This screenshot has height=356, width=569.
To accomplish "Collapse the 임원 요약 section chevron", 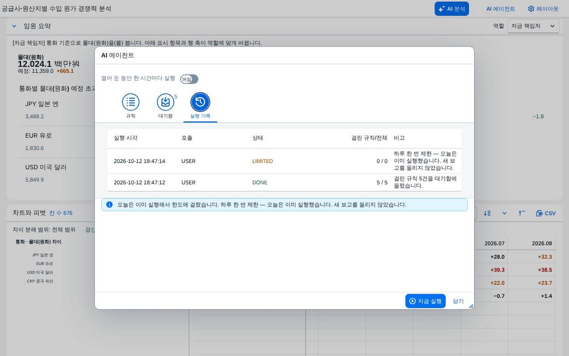I will click(x=14, y=26).
